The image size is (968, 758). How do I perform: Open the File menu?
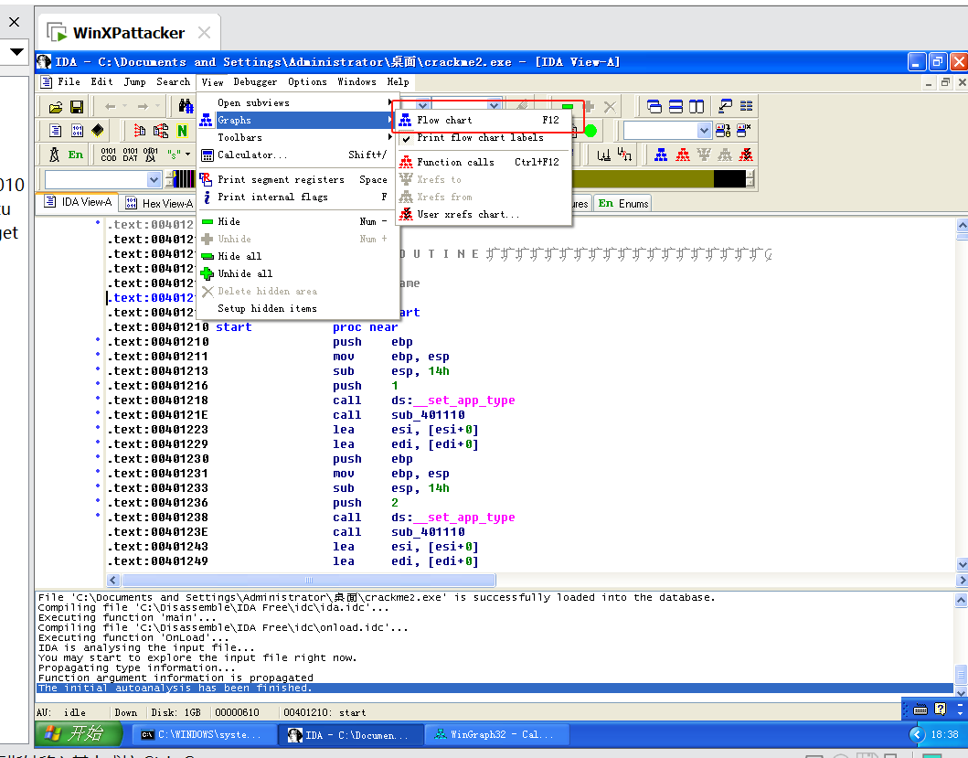(69, 81)
